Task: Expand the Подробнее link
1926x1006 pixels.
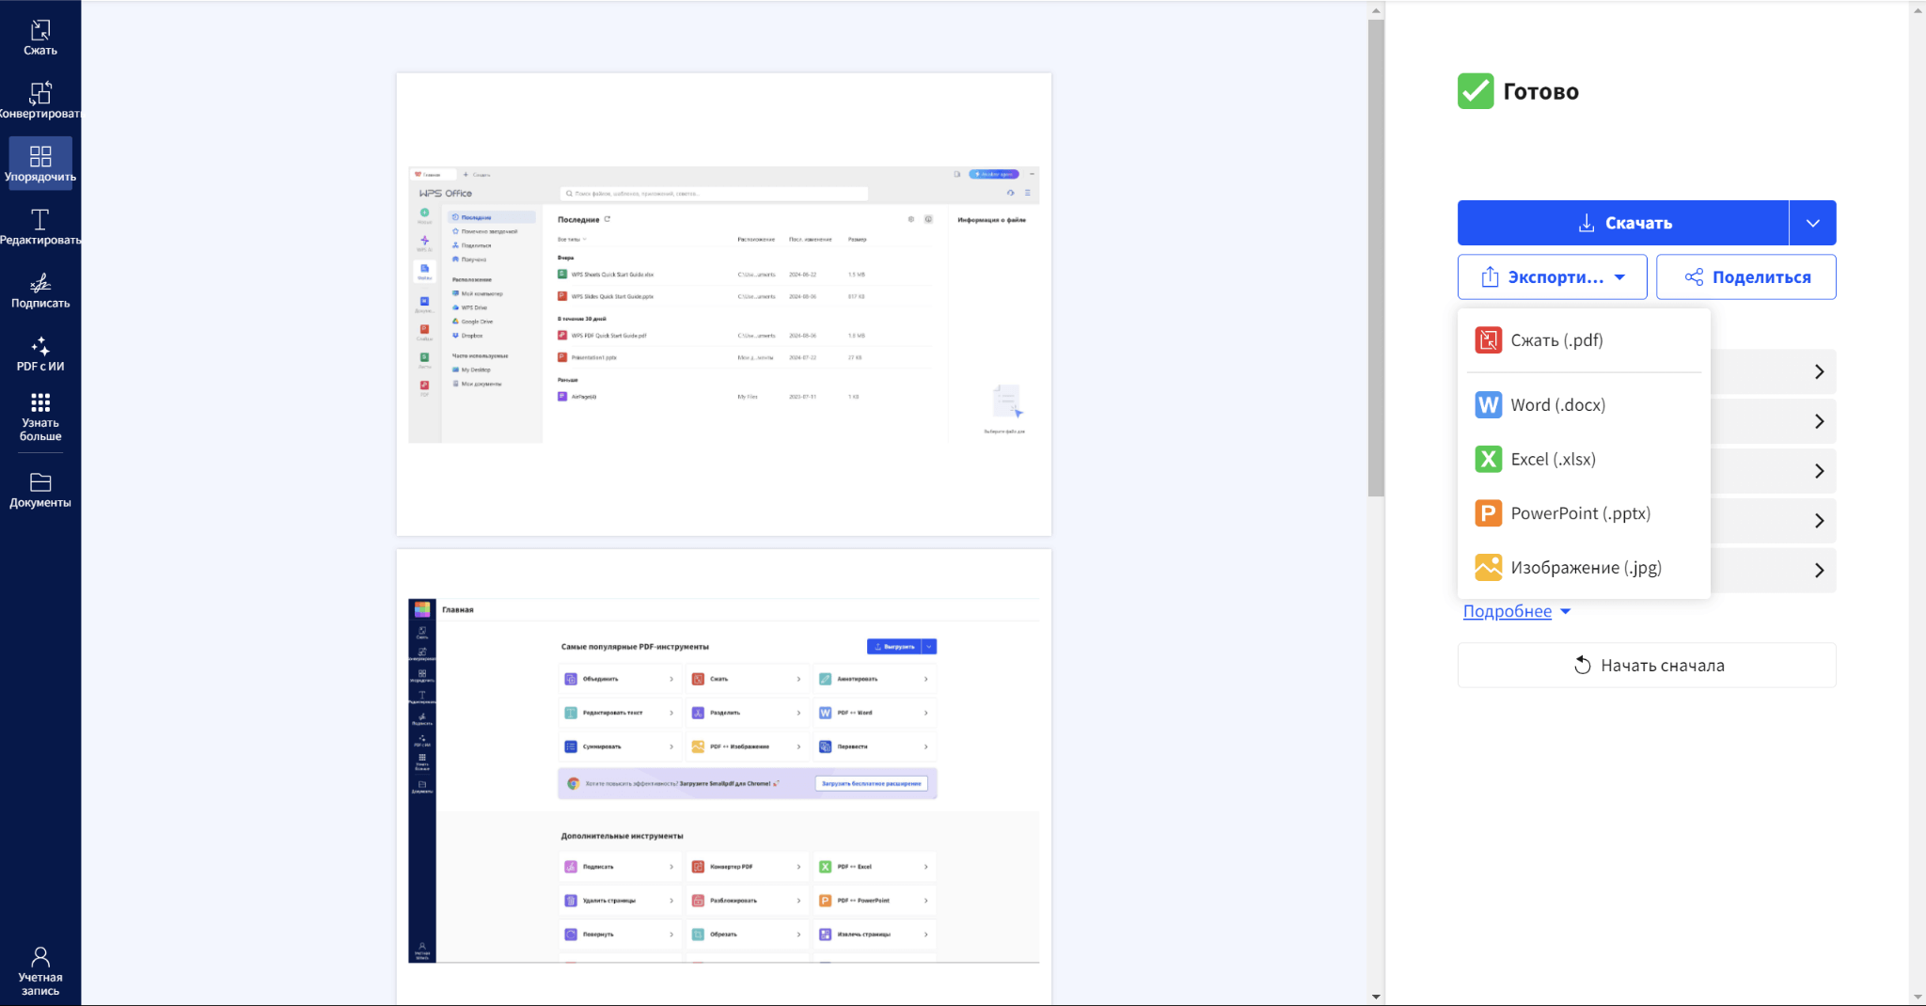Action: (1517, 611)
